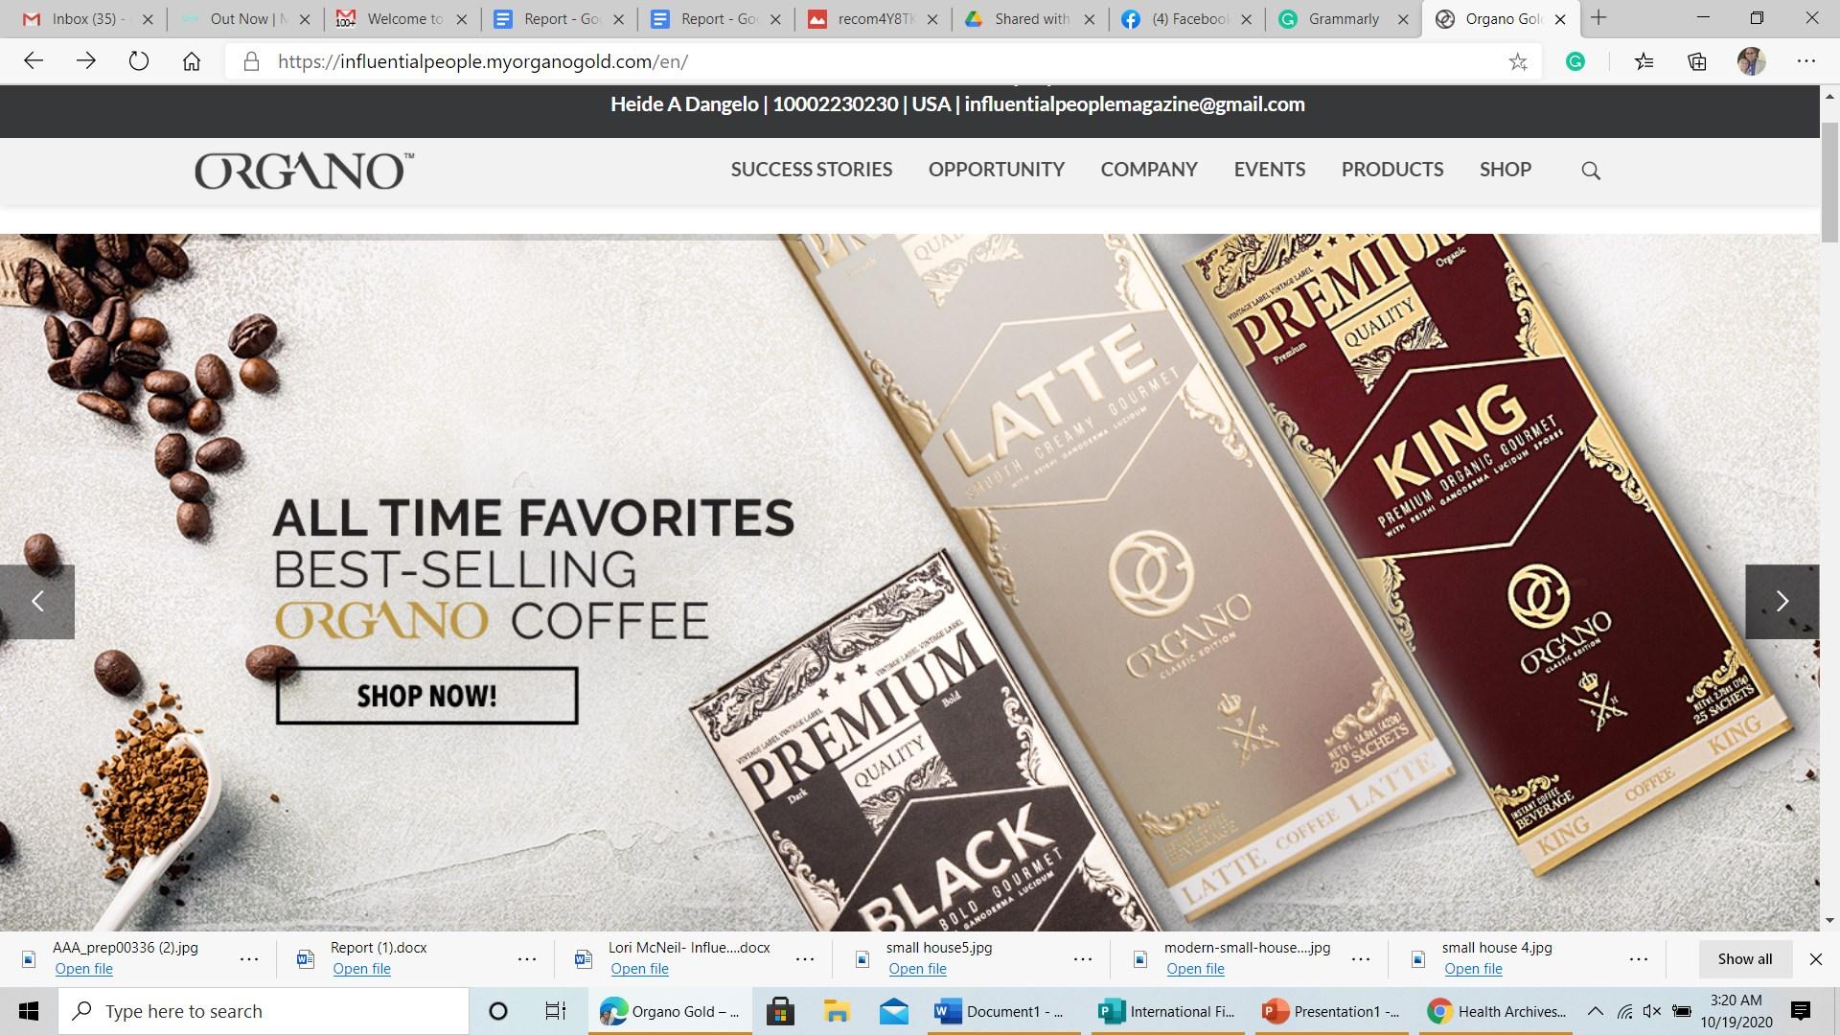
Task: Click the browser profile avatar
Action: [x=1751, y=61]
